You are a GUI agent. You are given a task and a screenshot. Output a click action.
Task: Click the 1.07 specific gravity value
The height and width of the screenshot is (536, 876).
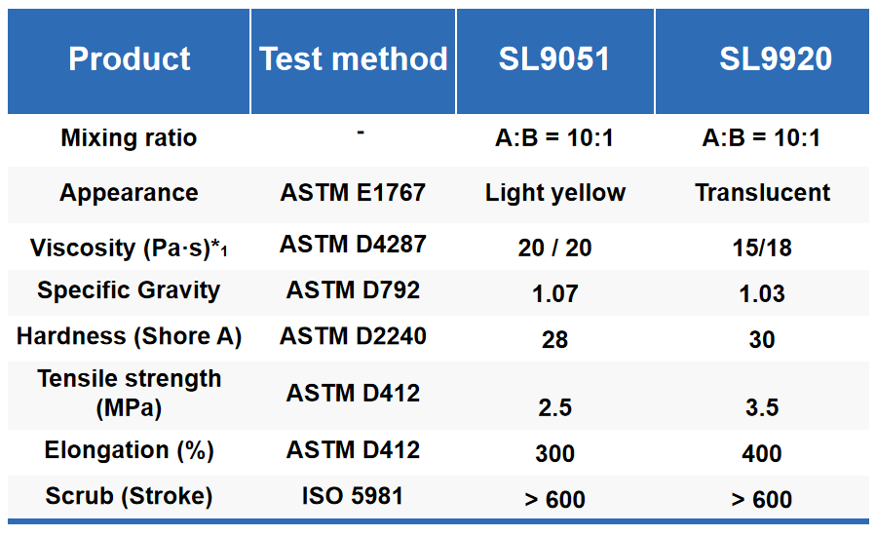[555, 294]
